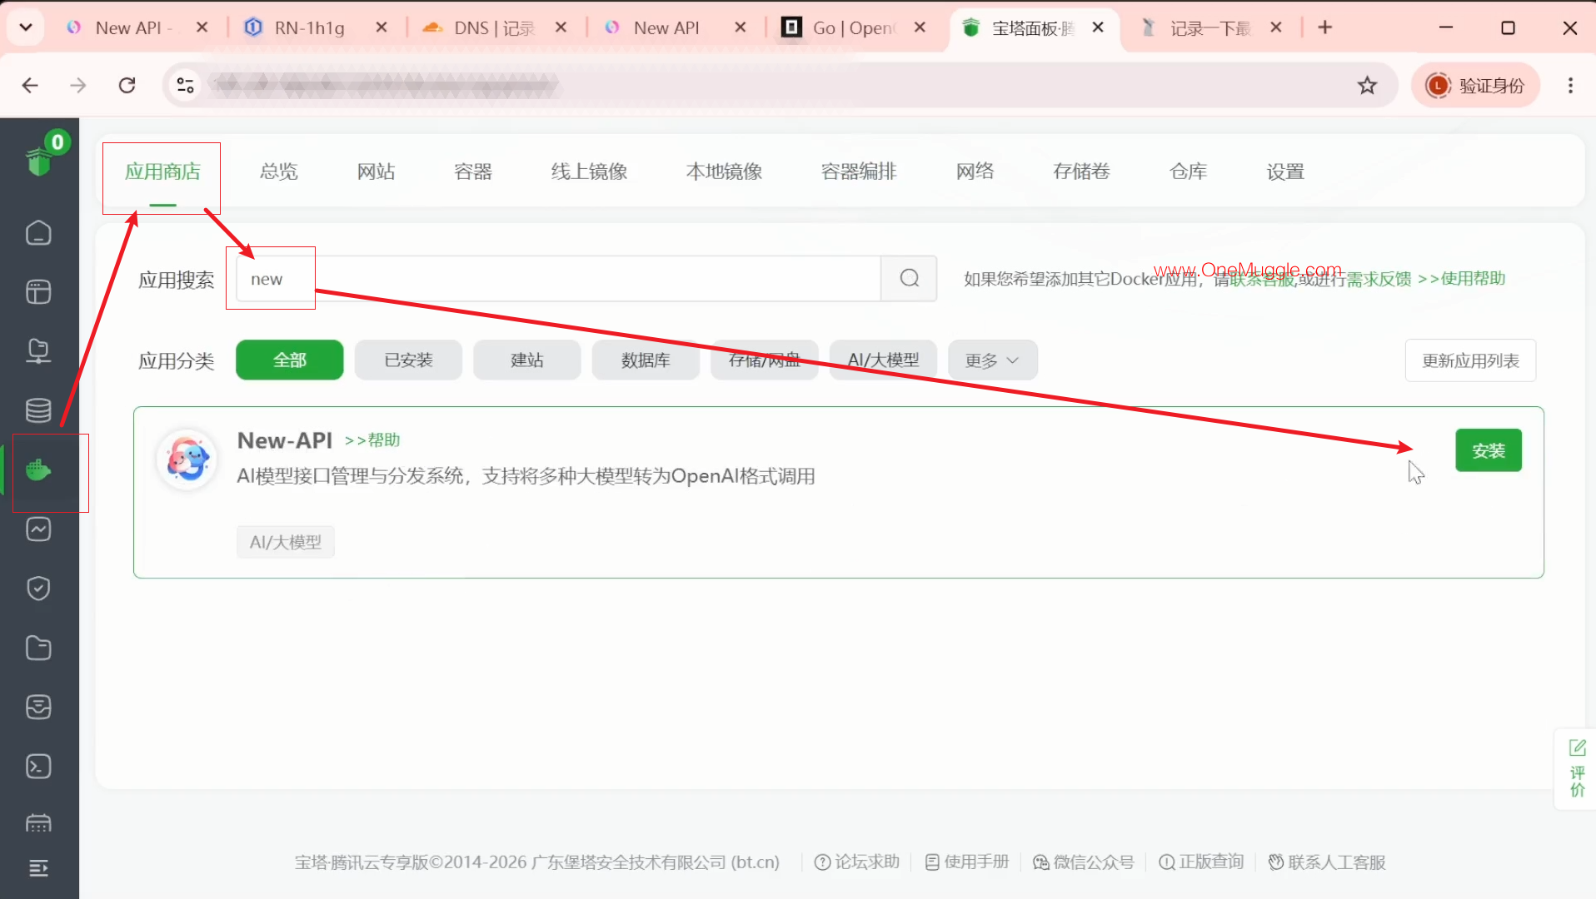The image size is (1596, 899).
Task: Filter apps by 已安装 category
Action: click(x=408, y=360)
